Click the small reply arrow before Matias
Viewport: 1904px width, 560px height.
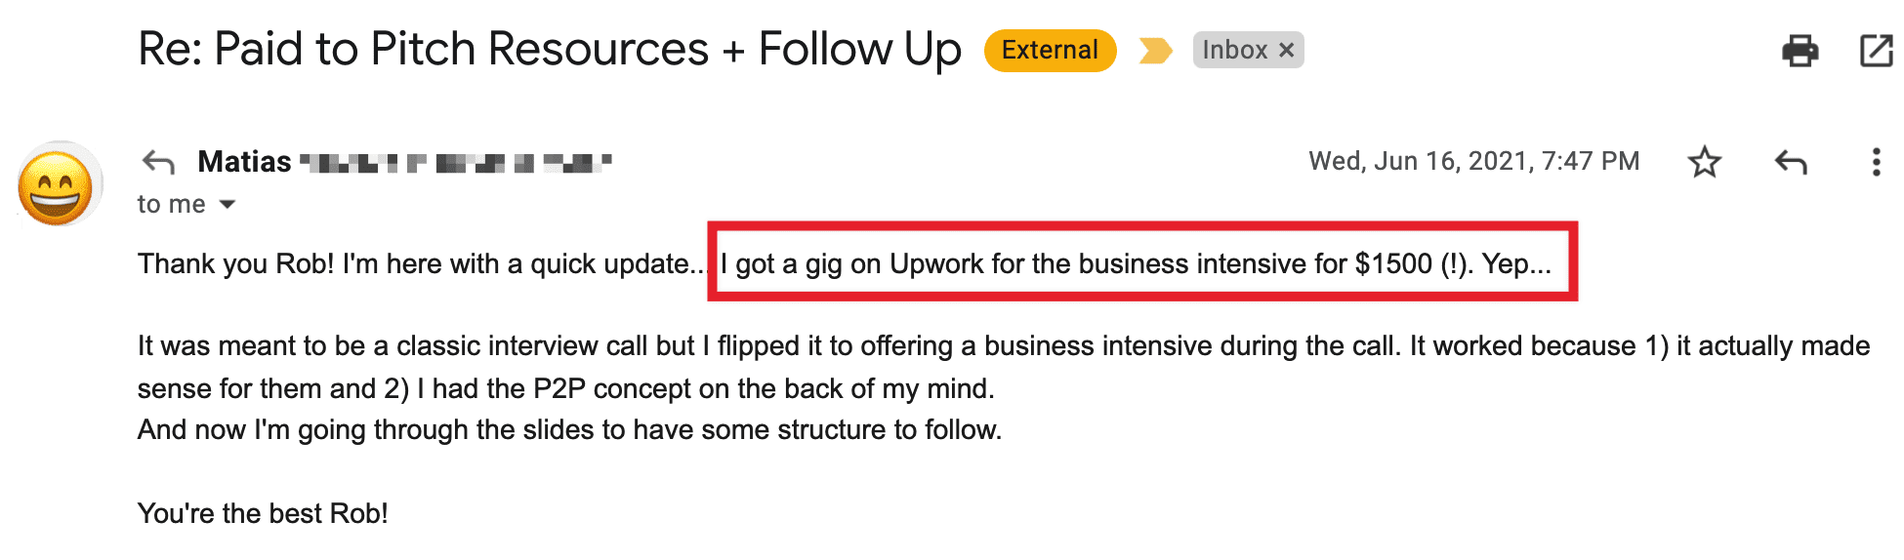158,162
